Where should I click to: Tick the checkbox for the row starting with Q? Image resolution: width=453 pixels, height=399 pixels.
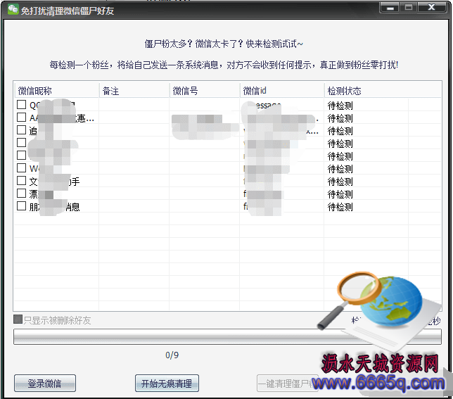coord(21,105)
